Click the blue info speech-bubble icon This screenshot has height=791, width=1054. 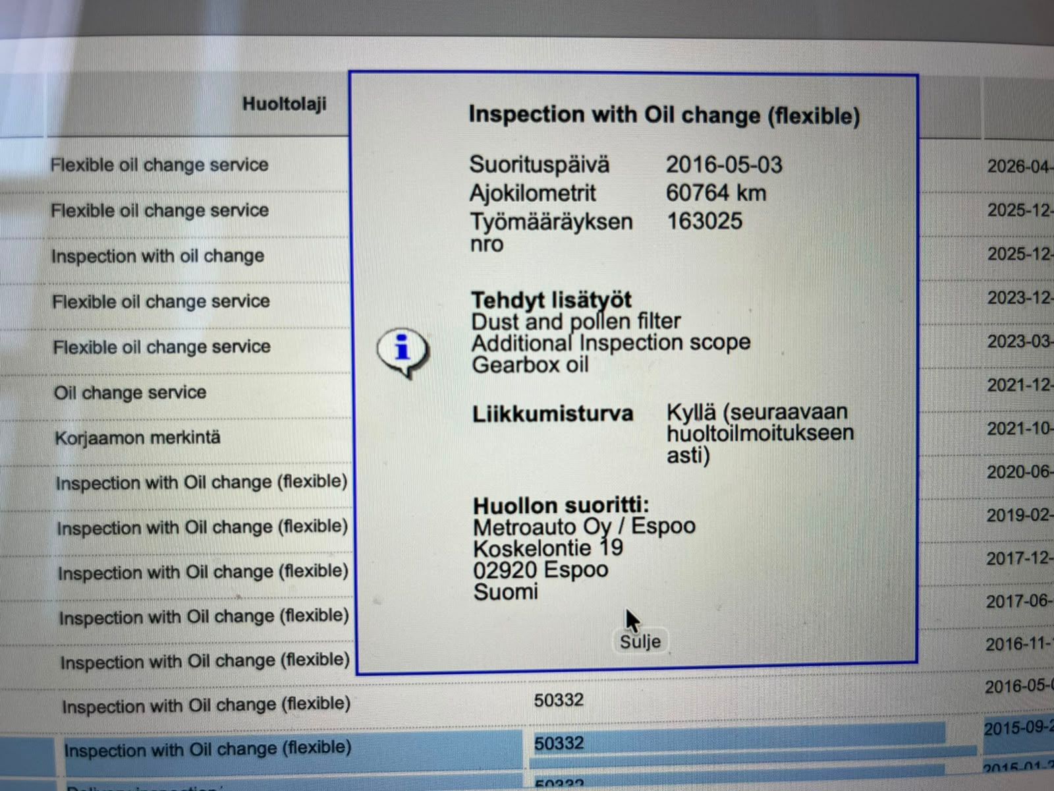pyautogui.click(x=402, y=351)
